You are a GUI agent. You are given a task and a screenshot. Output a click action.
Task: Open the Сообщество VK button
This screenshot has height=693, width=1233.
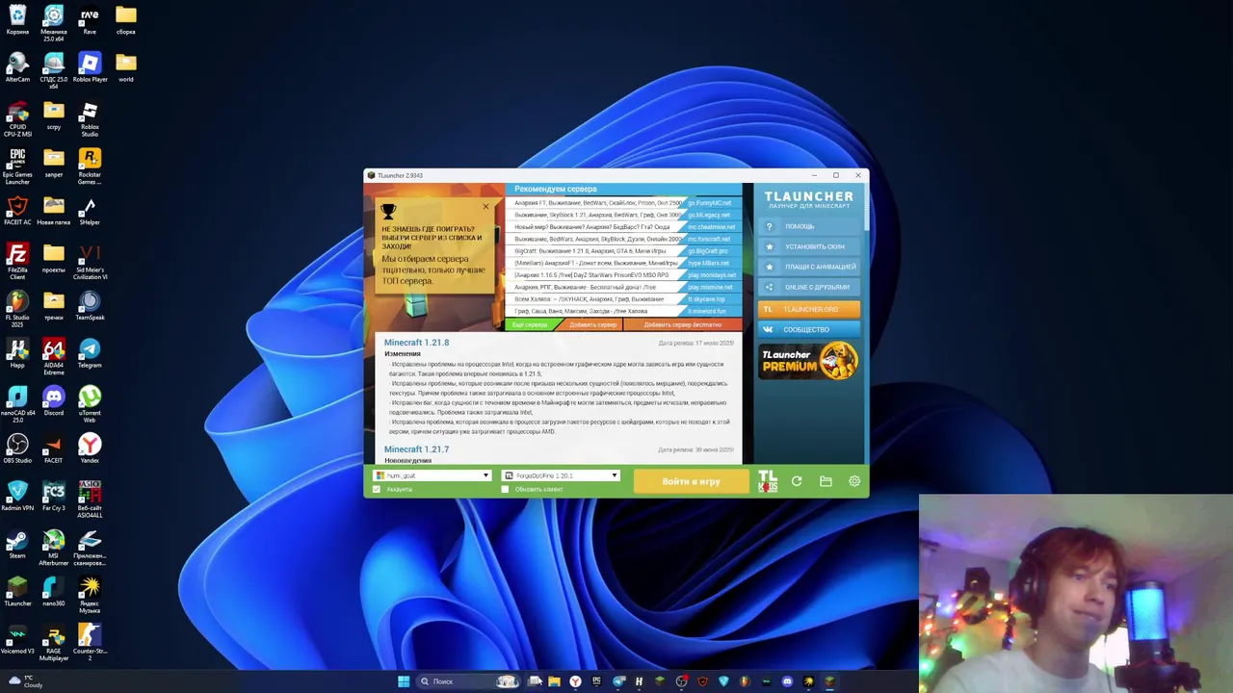click(x=809, y=329)
